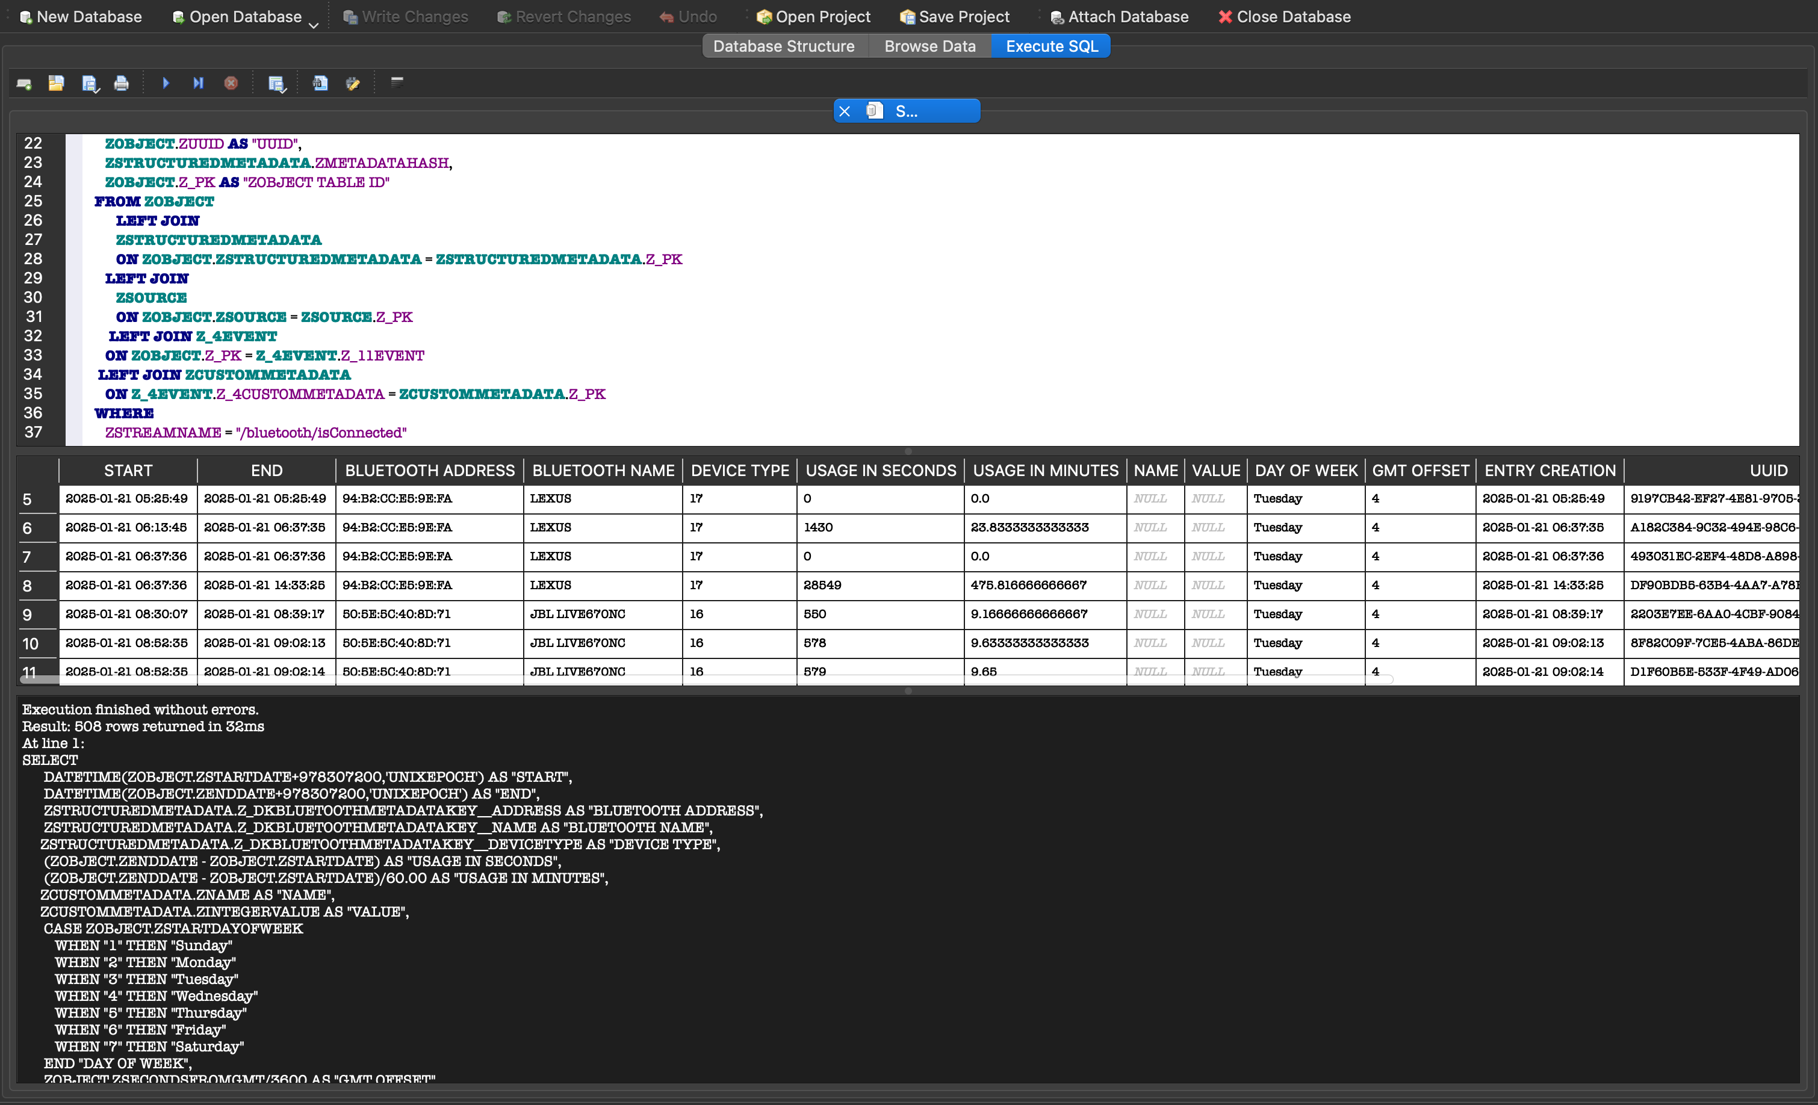Click the Revert Changes button
Viewport: 1818px width, 1105px height.
point(563,16)
